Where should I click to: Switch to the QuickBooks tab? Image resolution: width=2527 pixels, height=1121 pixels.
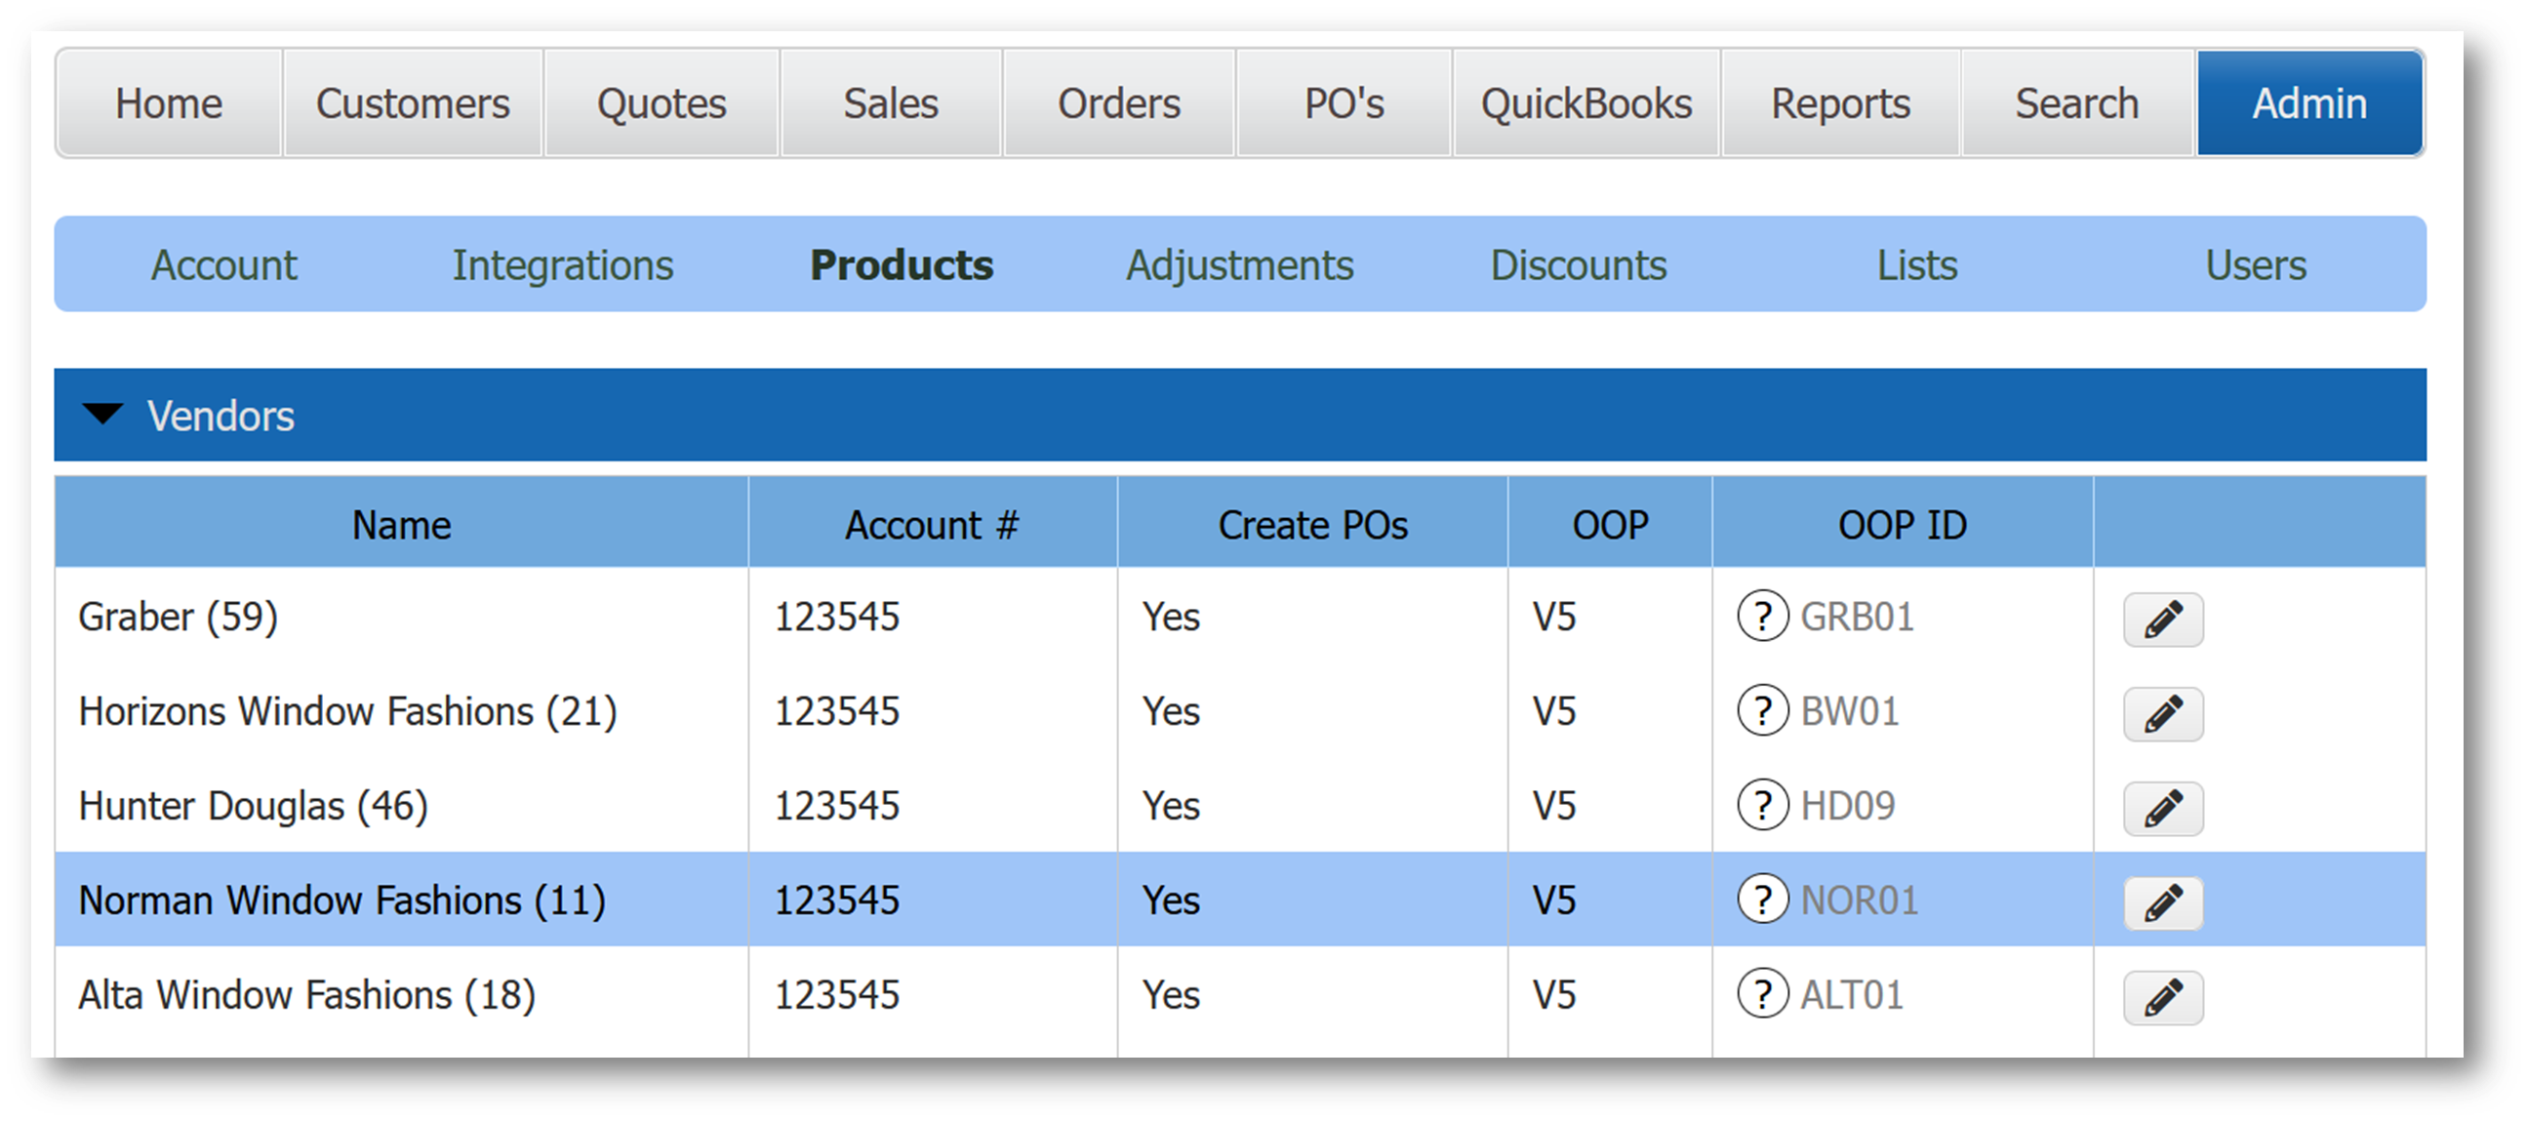coord(1585,104)
